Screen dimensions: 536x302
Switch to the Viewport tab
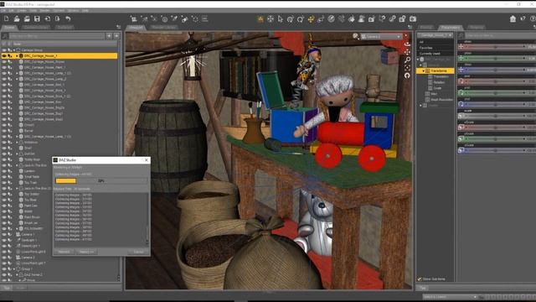[136, 27]
